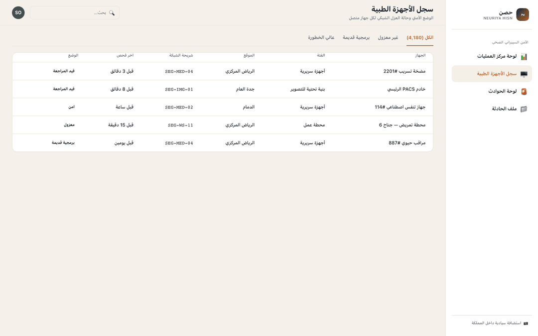Go to لوحة مركز العمليات
The height and width of the screenshot is (336, 538).
tap(492, 56)
